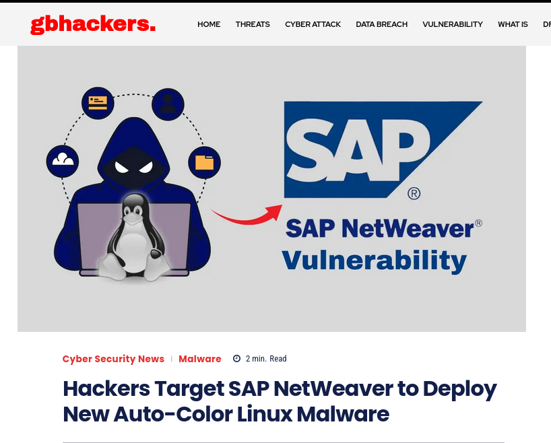Click the orange folder icon circle
Image resolution: width=551 pixels, height=443 pixels.
point(205,163)
